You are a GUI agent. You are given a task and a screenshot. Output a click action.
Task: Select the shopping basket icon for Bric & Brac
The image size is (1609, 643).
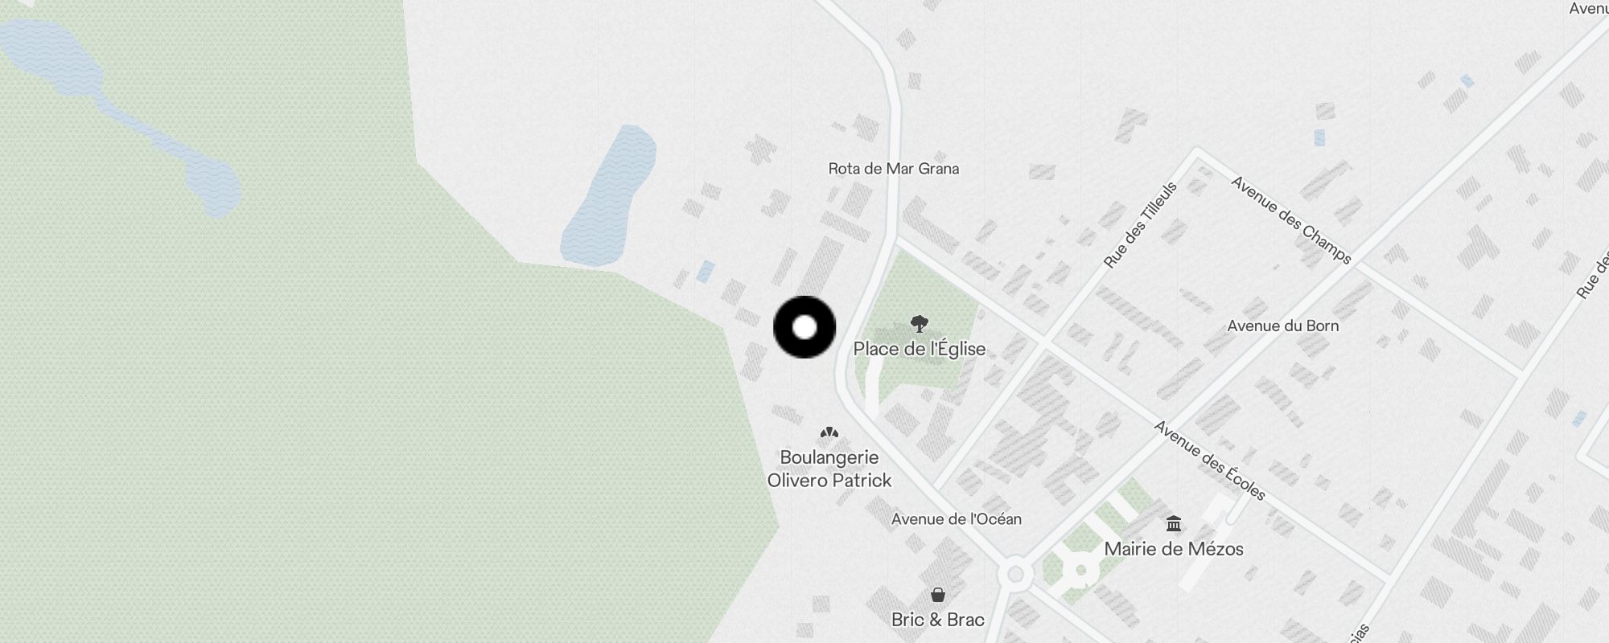tap(938, 595)
